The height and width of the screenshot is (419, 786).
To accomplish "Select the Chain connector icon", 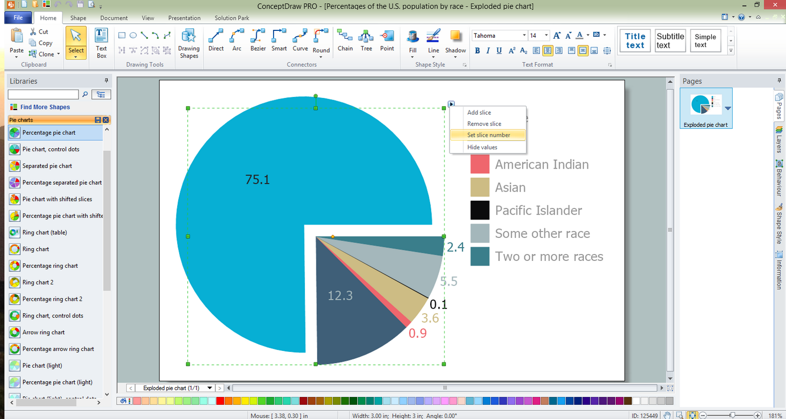I will pyautogui.click(x=345, y=38).
